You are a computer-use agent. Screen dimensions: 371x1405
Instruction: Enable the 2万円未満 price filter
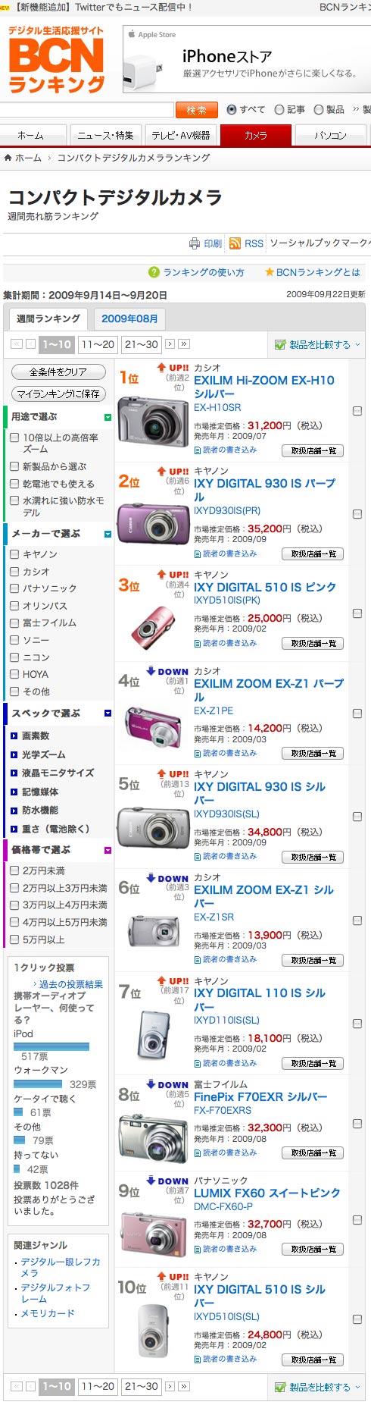click(14, 870)
